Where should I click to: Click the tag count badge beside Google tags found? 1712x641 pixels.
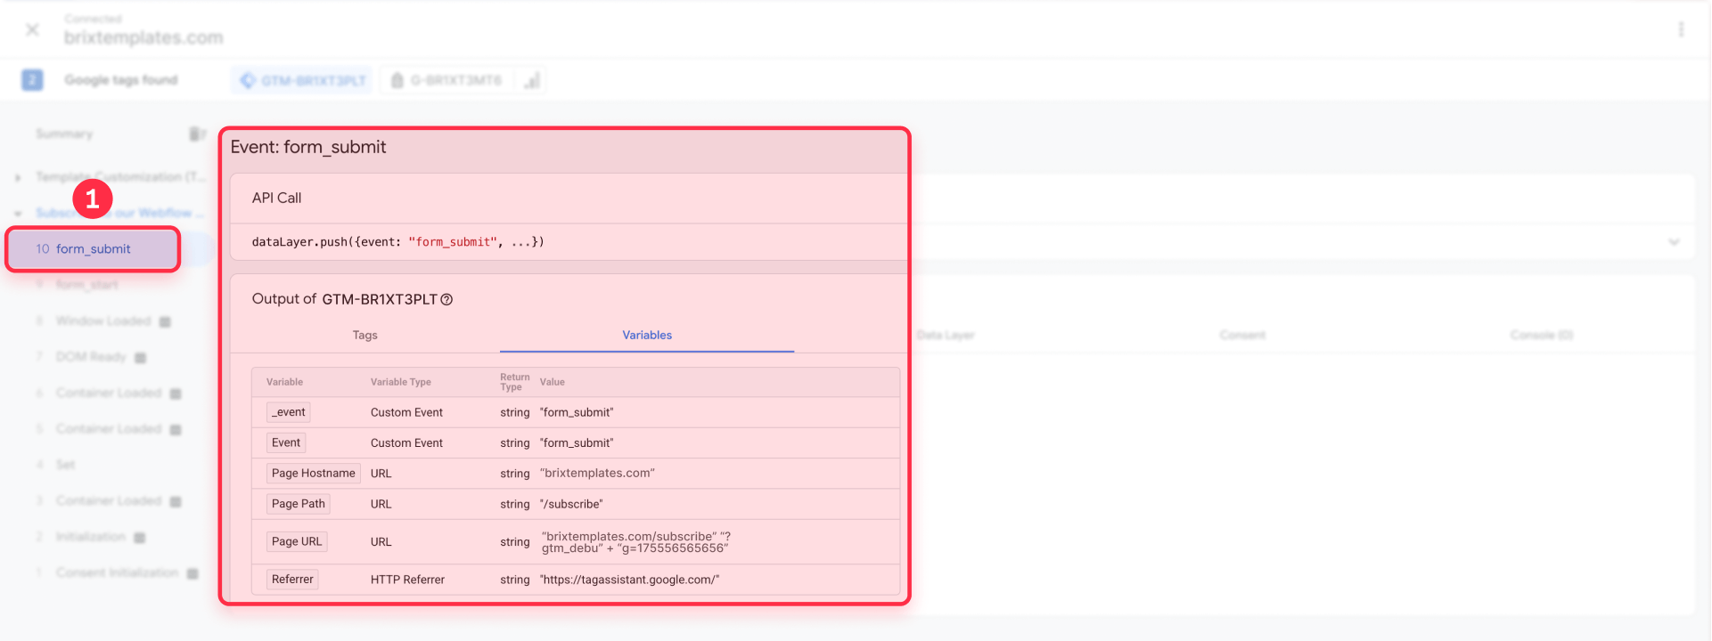click(x=32, y=80)
